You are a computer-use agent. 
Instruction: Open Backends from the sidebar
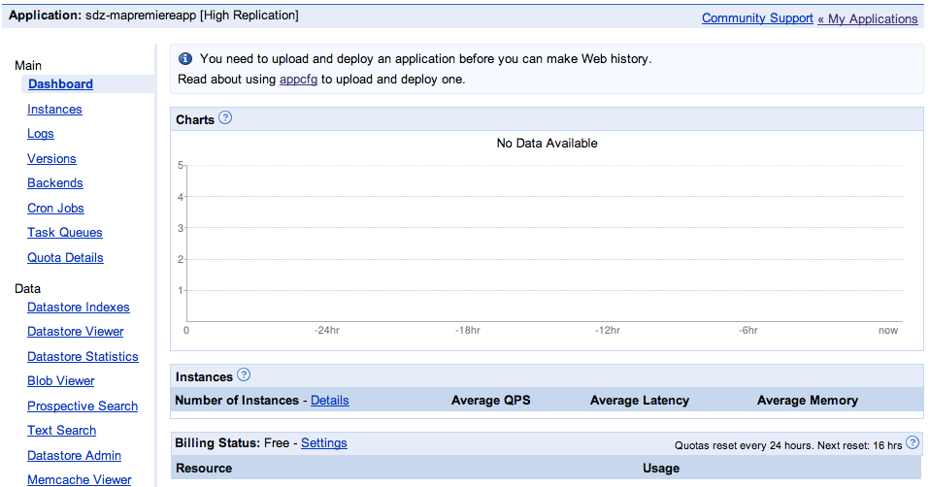coord(55,183)
